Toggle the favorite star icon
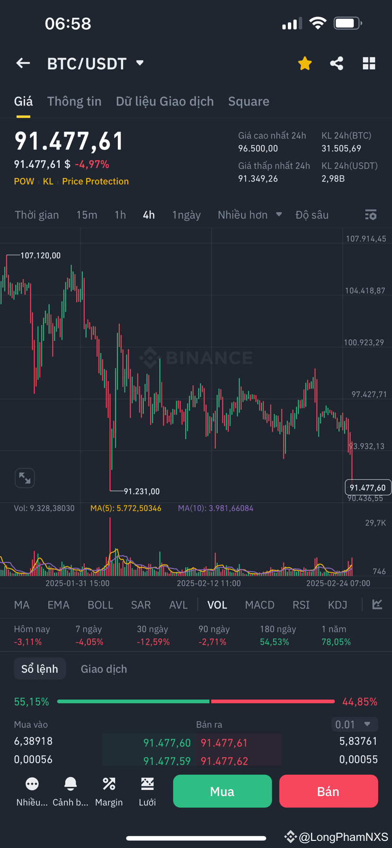Image resolution: width=392 pixels, height=848 pixels. 305,63
